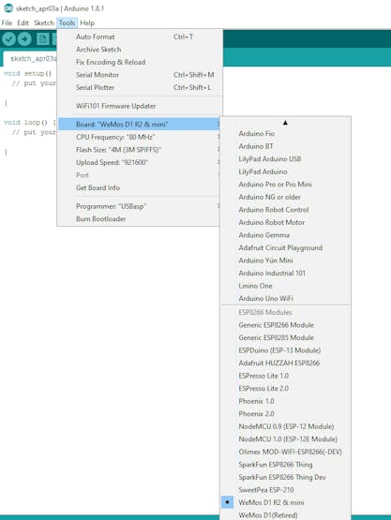The height and width of the screenshot is (520, 391).
Task: Select Adafruit Circuit Playground board
Action: click(285, 247)
